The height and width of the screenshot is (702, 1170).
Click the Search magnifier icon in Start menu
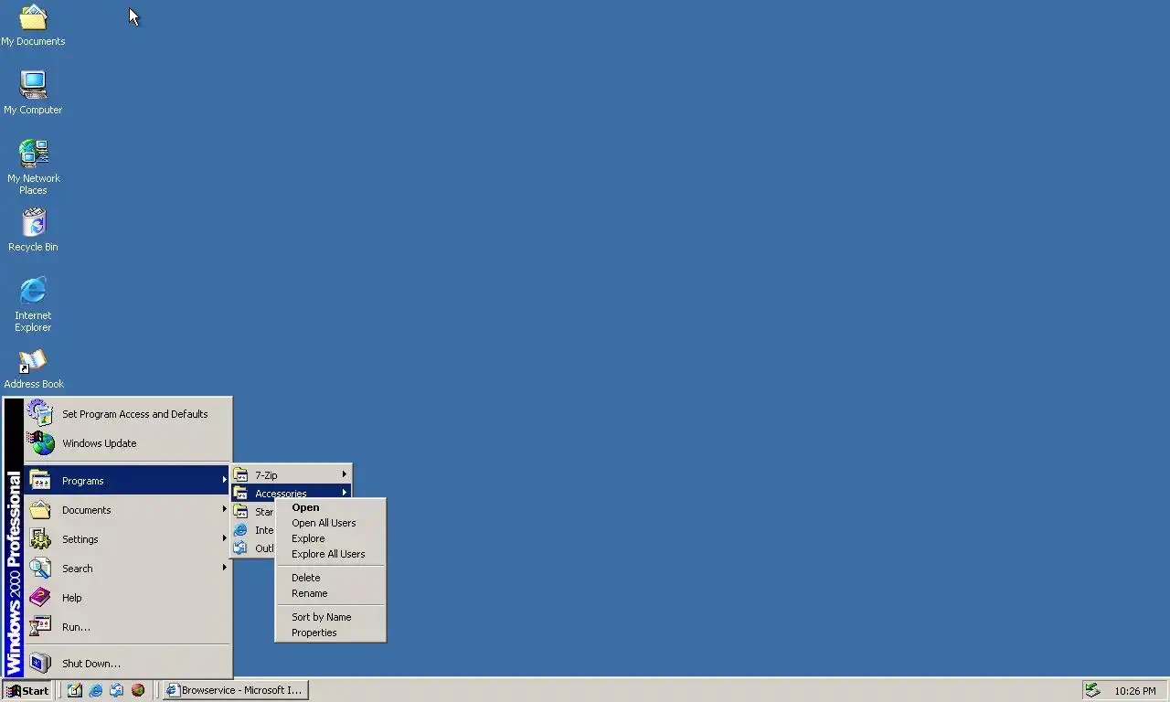point(40,569)
